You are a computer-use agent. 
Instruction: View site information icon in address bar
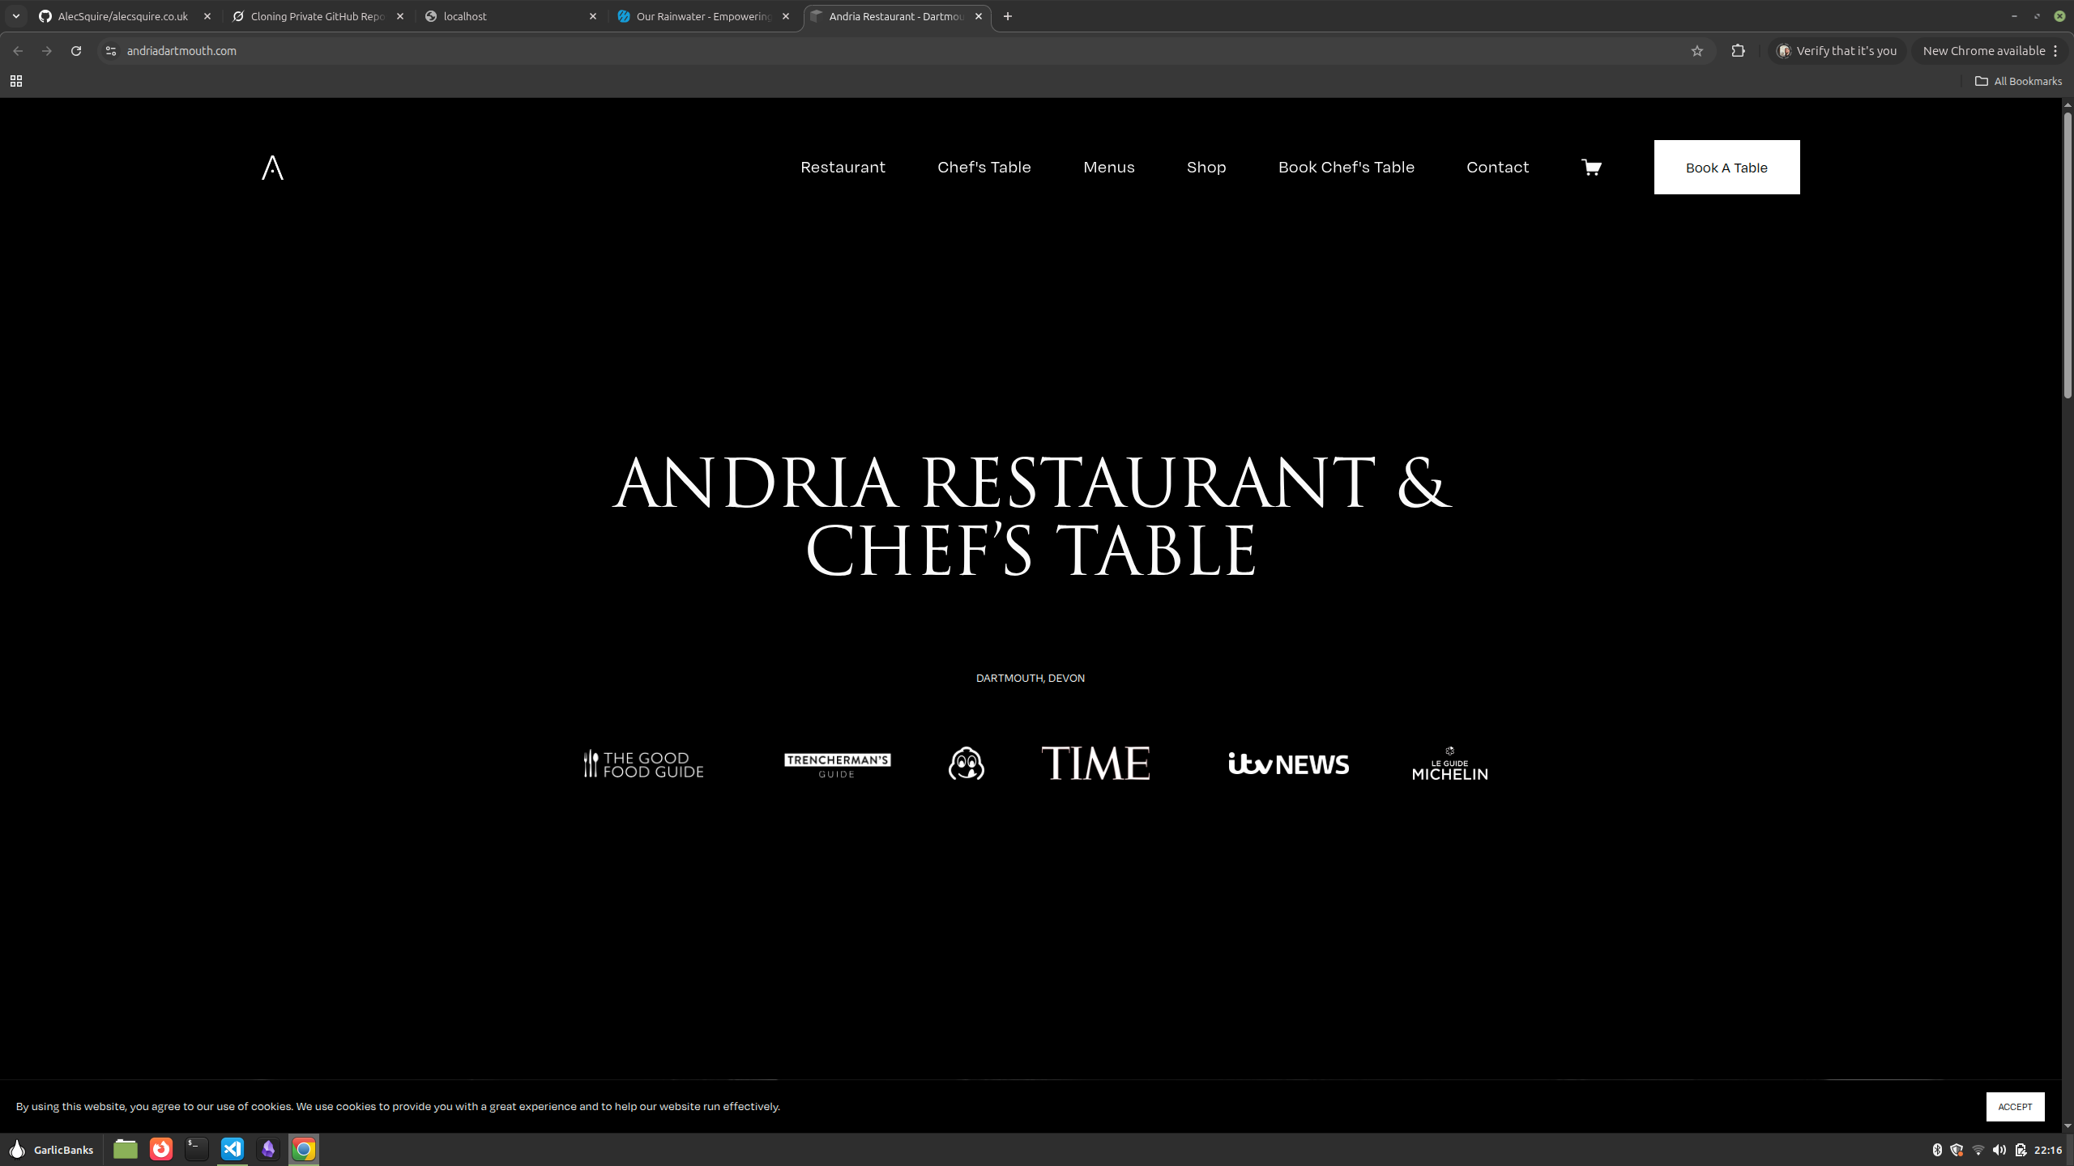[x=111, y=51]
